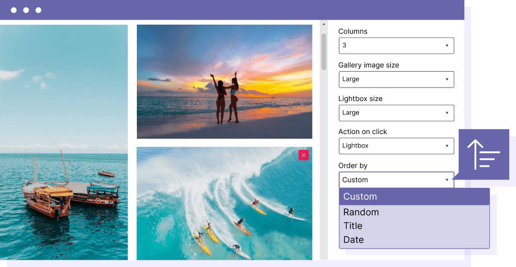Open the Action on click dropdown

[396, 146]
